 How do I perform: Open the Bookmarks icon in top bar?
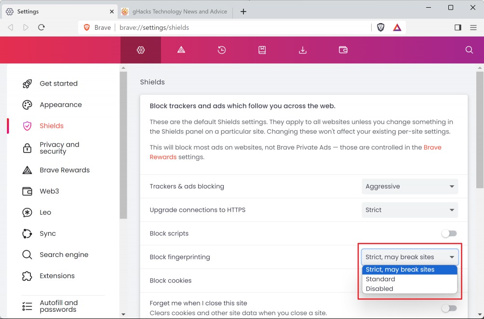262,50
